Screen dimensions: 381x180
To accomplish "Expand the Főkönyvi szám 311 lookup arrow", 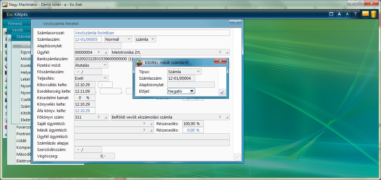I will 99,117.
